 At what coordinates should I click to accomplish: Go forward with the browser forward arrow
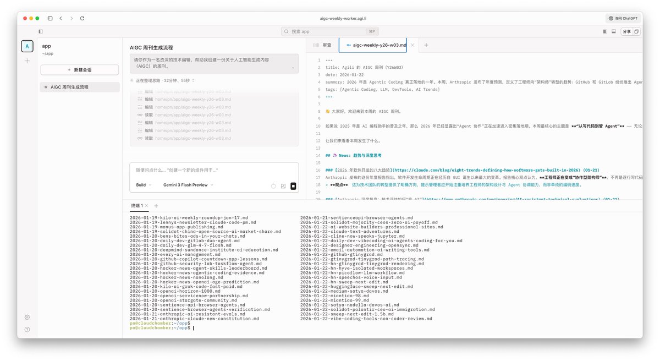pyautogui.click(x=71, y=18)
